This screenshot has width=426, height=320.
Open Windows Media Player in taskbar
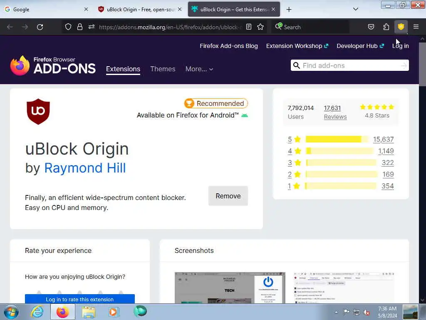(x=114, y=312)
